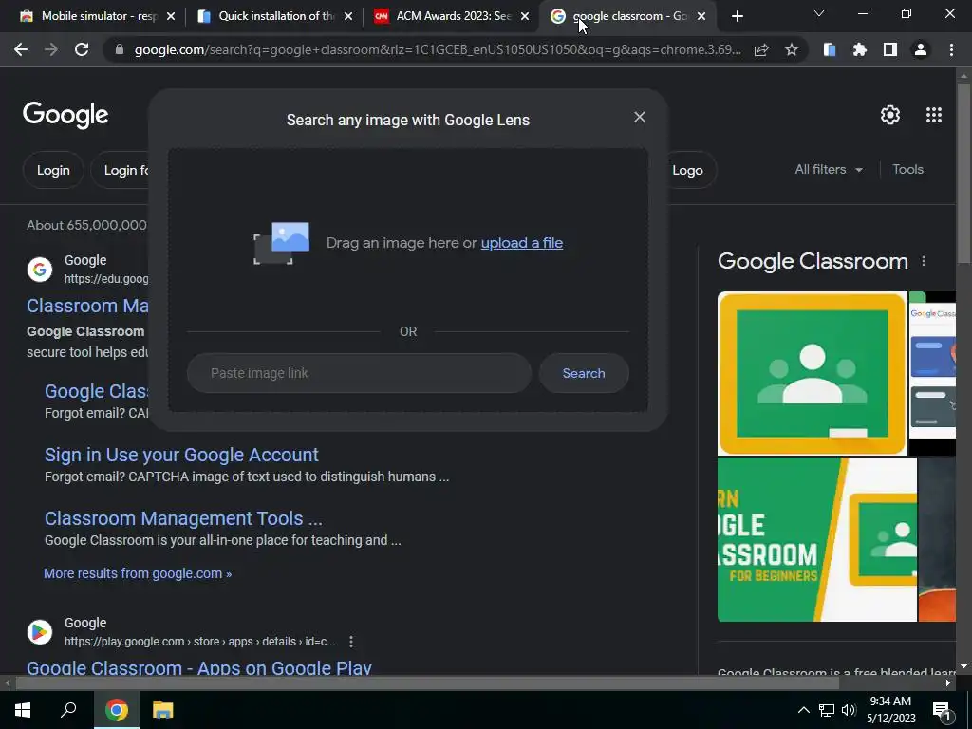The height and width of the screenshot is (729, 972).
Task: Open options for play.google.com result
Action: [351, 642]
